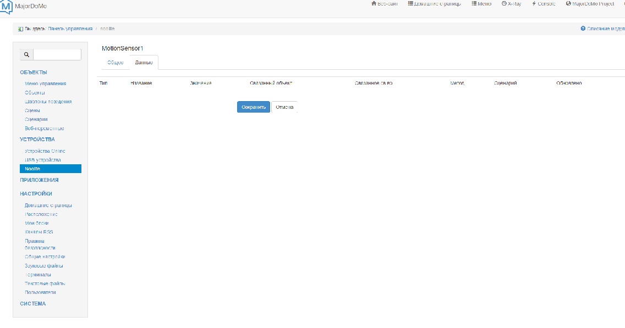Click the Значение column header
Viewport: 625px width, 328px height.
201,83
